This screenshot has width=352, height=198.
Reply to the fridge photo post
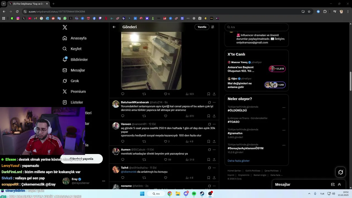[123, 94]
